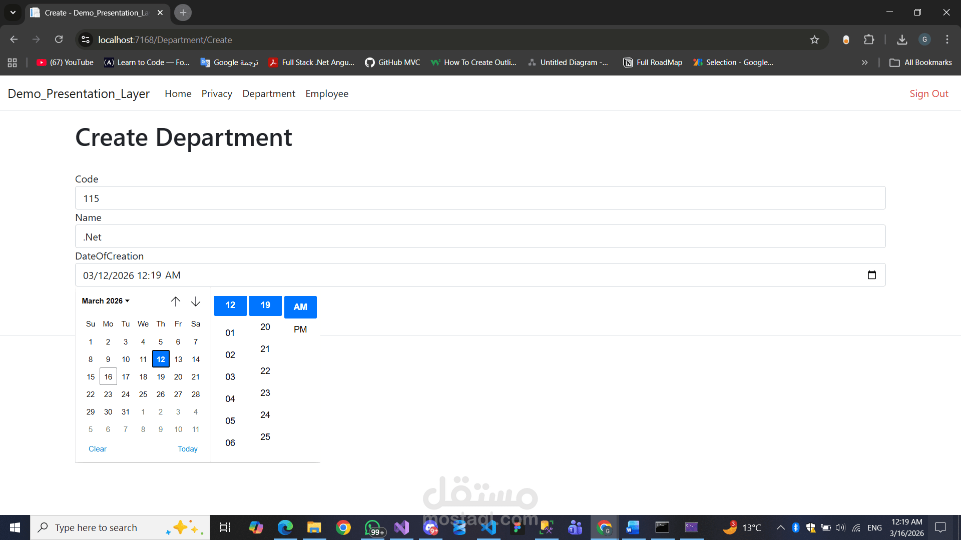
Task: Choose hour 03 in the hour list
Action: [230, 377]
